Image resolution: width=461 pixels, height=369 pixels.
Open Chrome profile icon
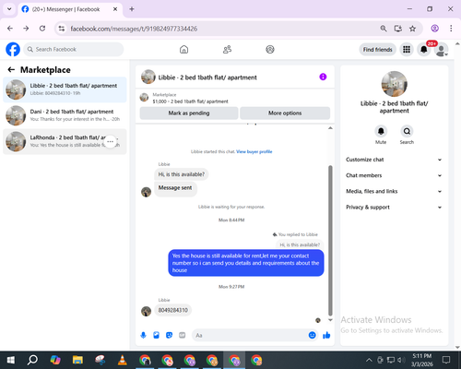coord(434,29)
